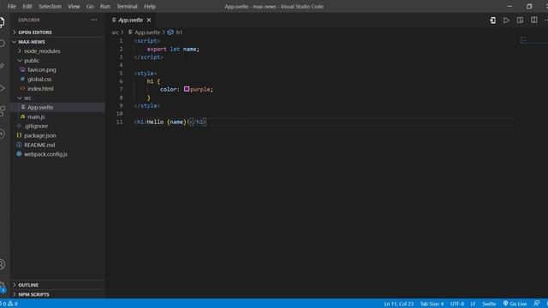This screenshot has height=308, width=548.
Task: Open the Accounts icon in activity bar
Action: 2,264
